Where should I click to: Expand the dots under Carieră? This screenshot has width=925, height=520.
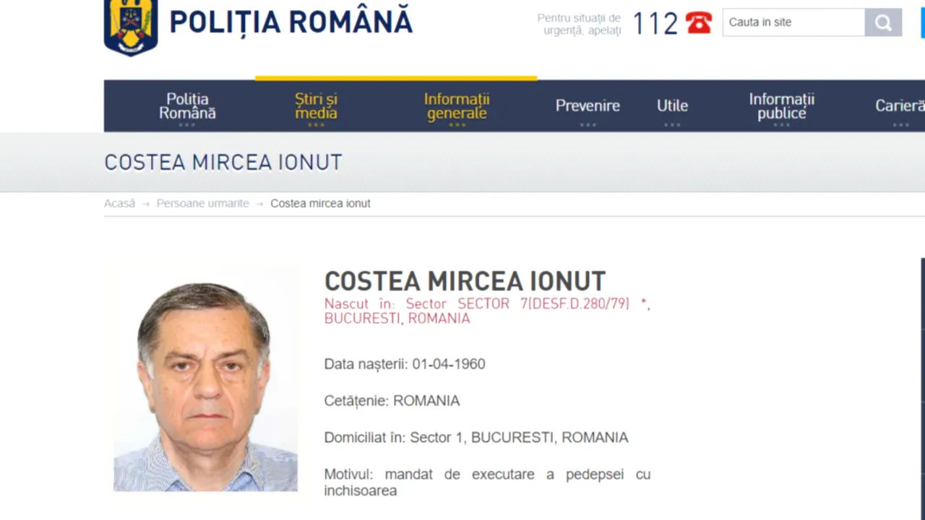[900, 125]
